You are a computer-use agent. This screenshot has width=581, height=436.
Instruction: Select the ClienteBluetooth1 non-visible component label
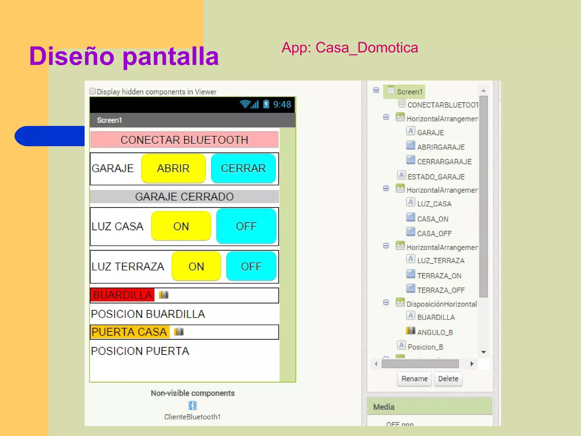(x=192, y=417)
